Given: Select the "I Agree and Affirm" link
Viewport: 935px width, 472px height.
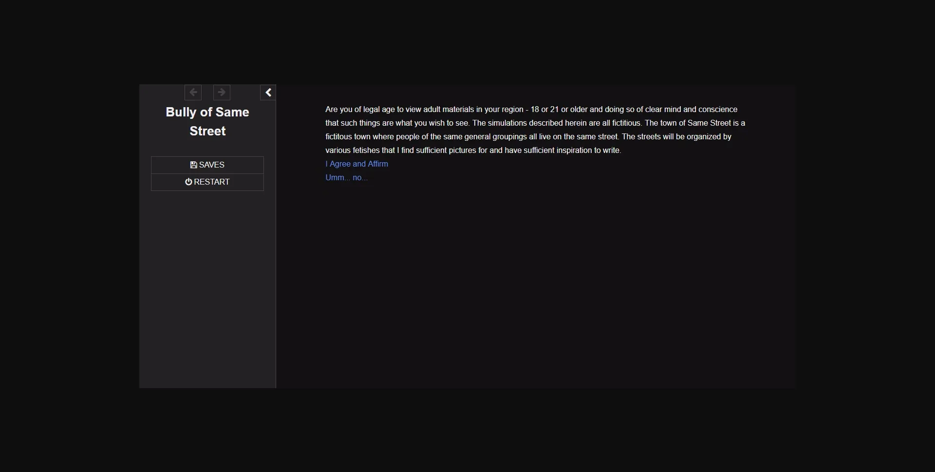Looking at the screenshot, I should [356, 164].
